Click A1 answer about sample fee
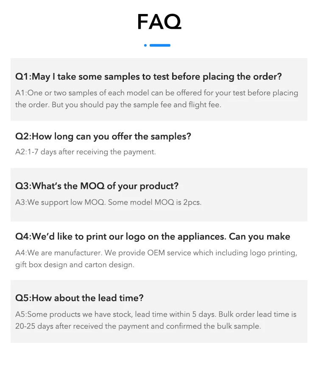 click(x=156, y=99)
